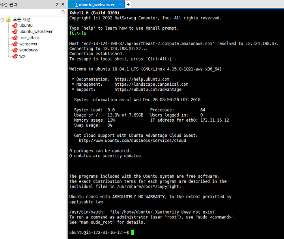
Task: Close the session manager panel
Action: coord(63,4)
